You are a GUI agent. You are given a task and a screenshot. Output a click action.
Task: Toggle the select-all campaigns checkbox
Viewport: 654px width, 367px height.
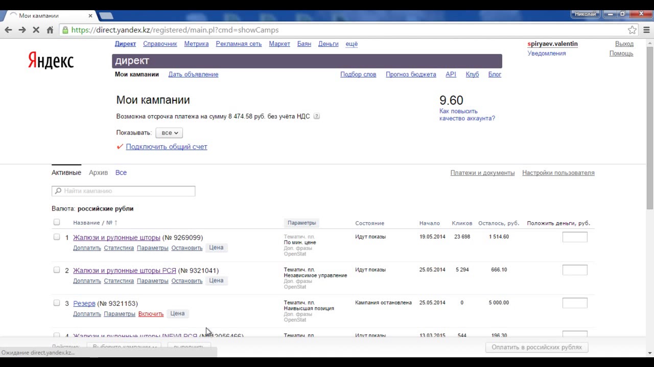click(x=57, y=222)
